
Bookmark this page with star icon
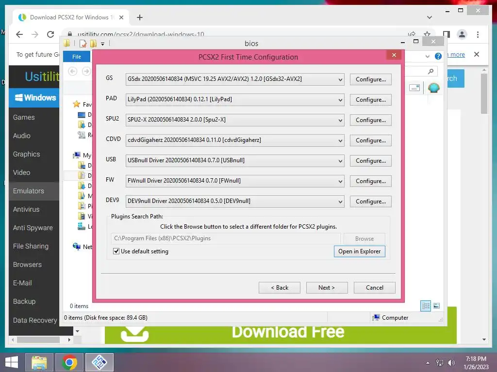(x=427, y=34)
